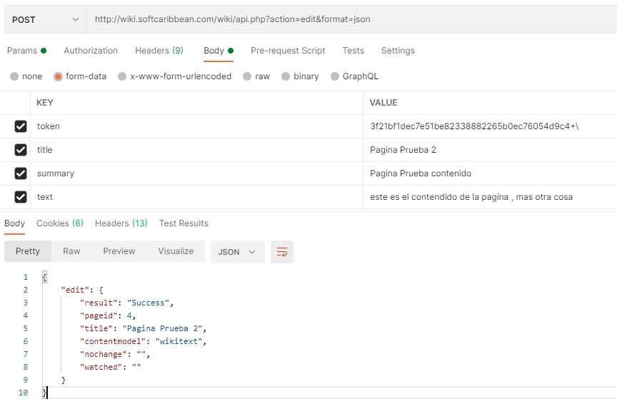Click the request URL input field

(x=350, y=20)
